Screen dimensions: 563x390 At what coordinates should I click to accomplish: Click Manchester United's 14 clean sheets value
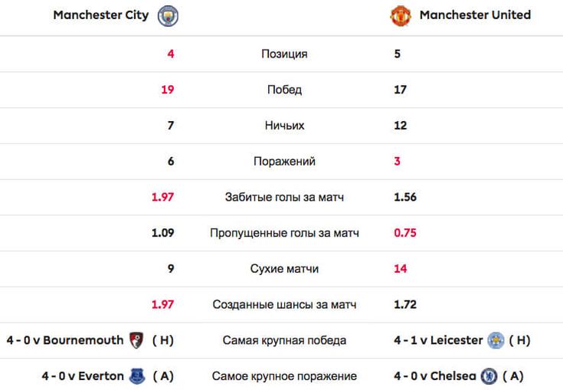coord(401,269)
